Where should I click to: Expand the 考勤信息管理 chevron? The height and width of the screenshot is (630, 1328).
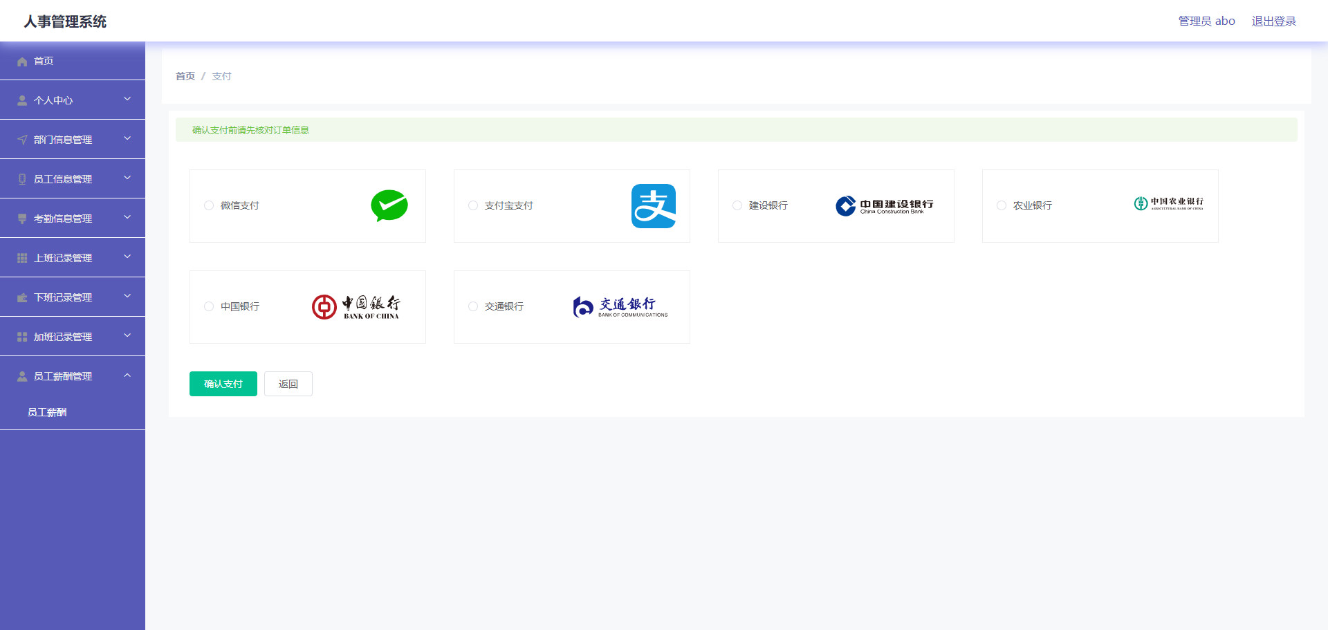pyautogui.click(x=127, y=217)
